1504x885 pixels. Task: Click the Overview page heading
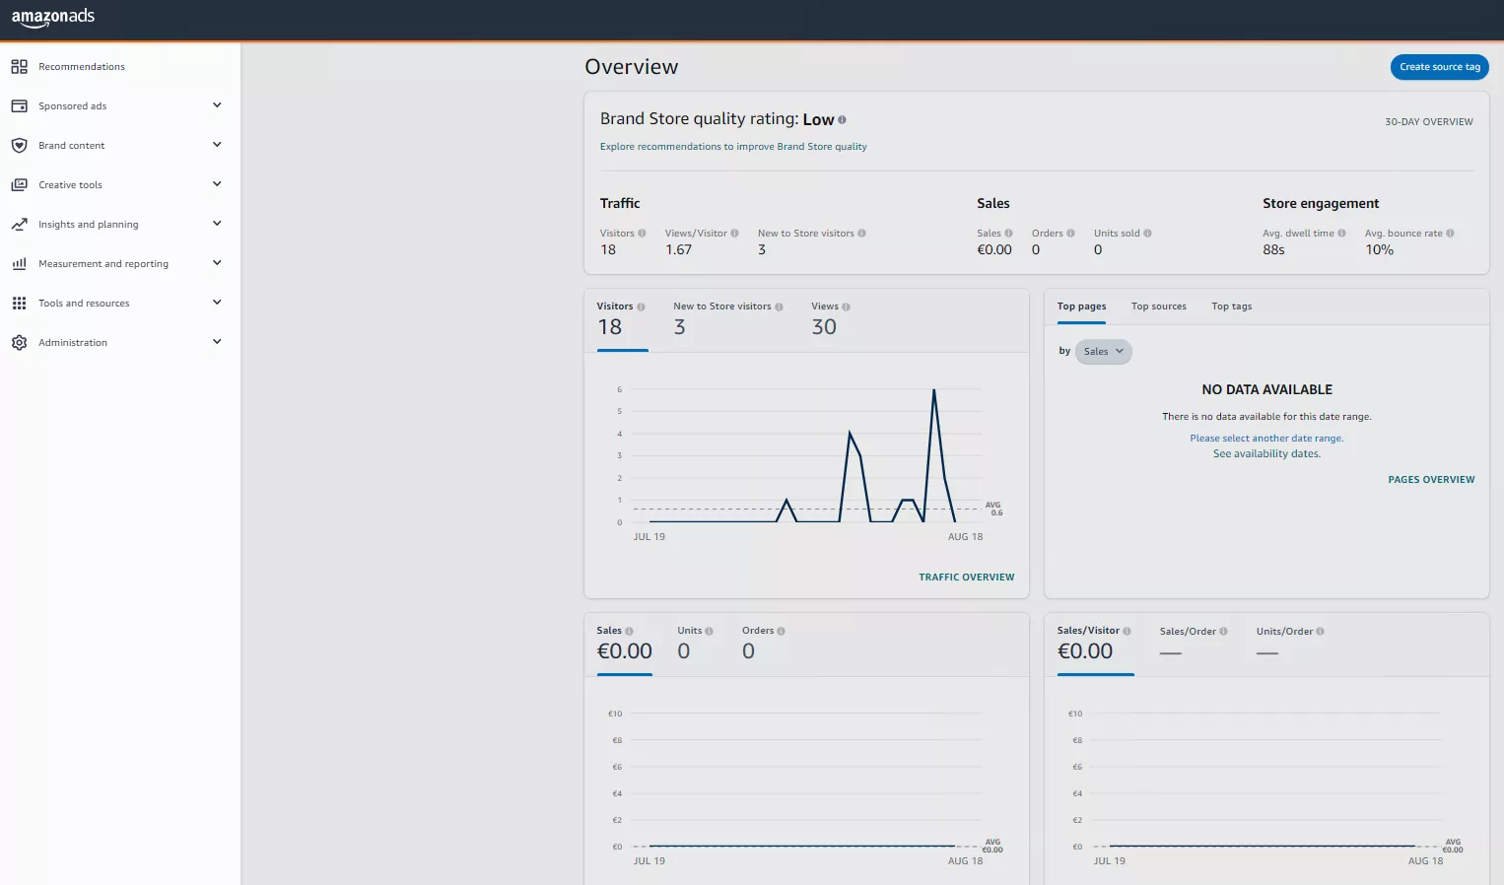click(x=631, y=67)
